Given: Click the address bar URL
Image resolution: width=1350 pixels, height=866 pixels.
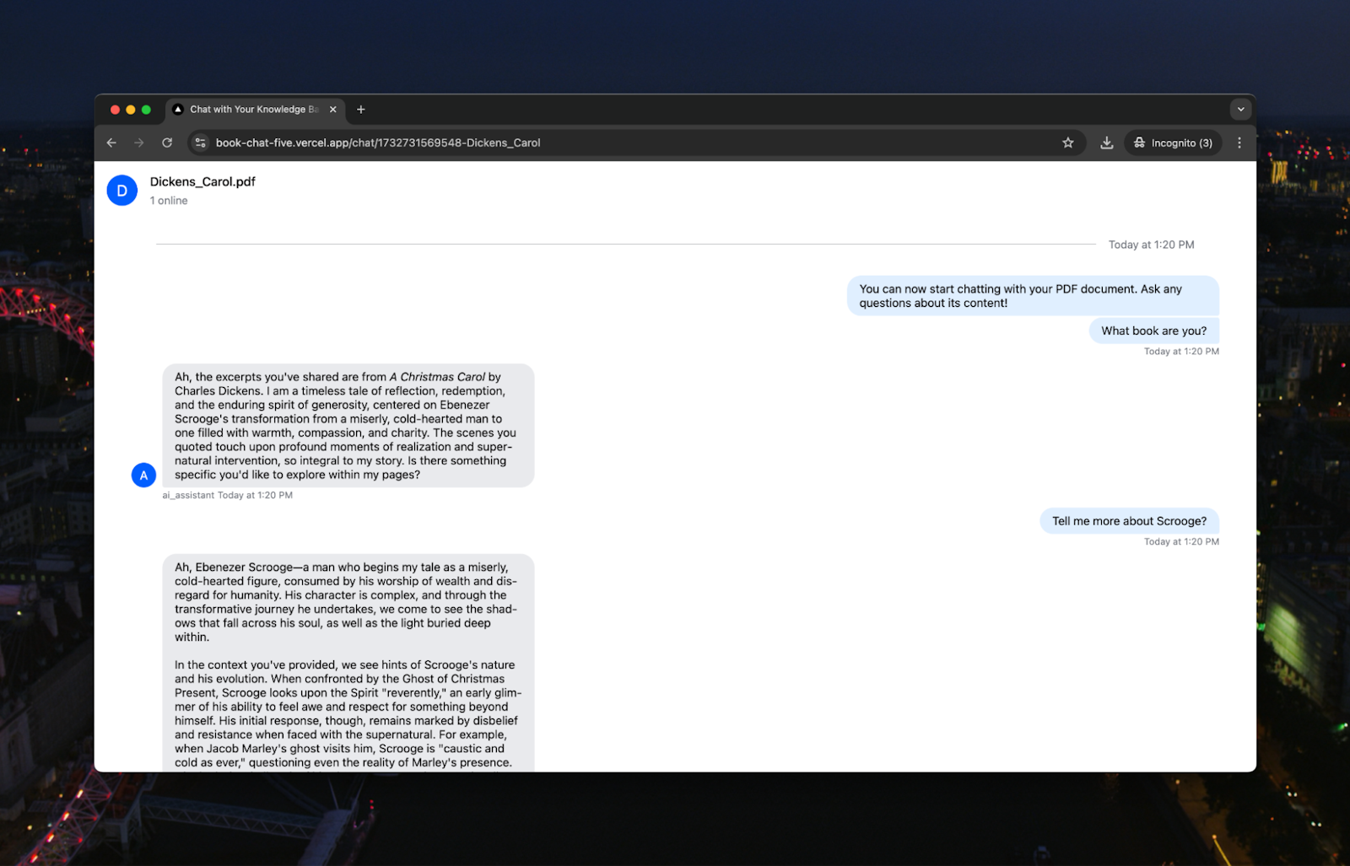Looking at the screenshot, I should tap(377, 143).
